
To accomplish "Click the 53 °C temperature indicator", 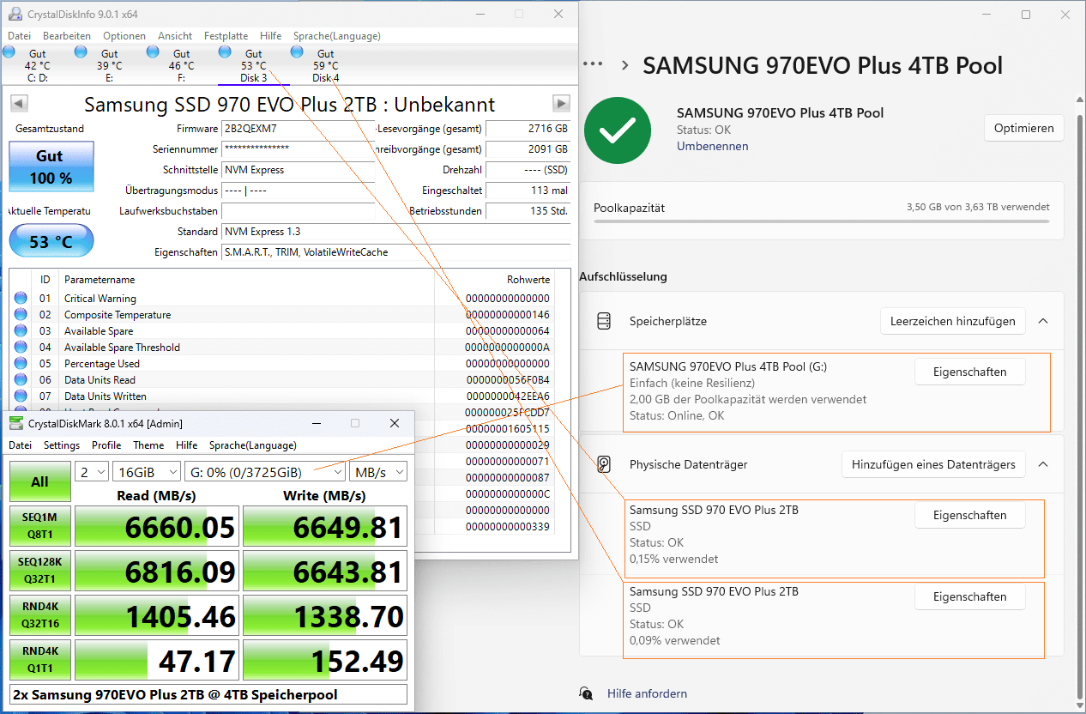I will (x=51, y=241).
